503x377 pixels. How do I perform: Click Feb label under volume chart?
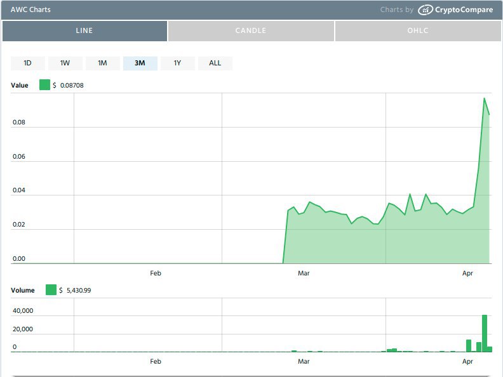tap(156, 361)
